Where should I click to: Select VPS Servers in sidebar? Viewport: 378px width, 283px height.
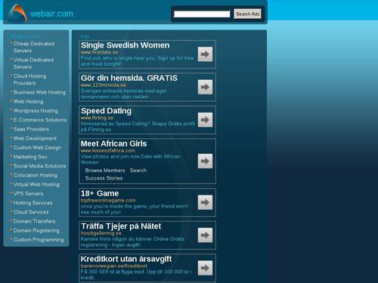(28, 194)
